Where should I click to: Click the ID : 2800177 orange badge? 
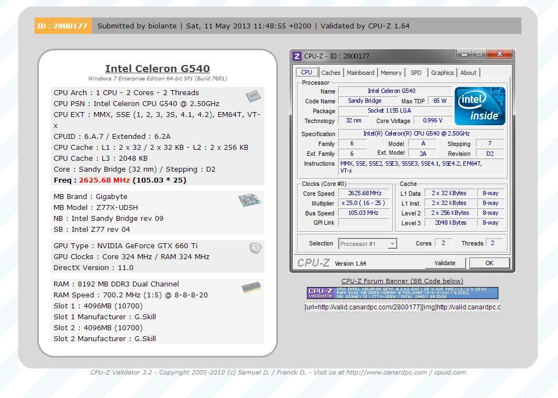(63, 26)
